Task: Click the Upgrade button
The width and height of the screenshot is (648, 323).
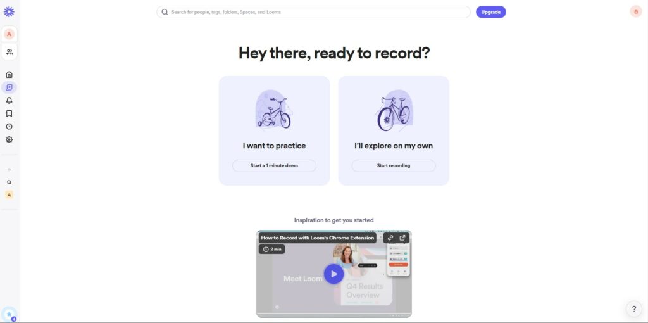Action: [490, 12]
